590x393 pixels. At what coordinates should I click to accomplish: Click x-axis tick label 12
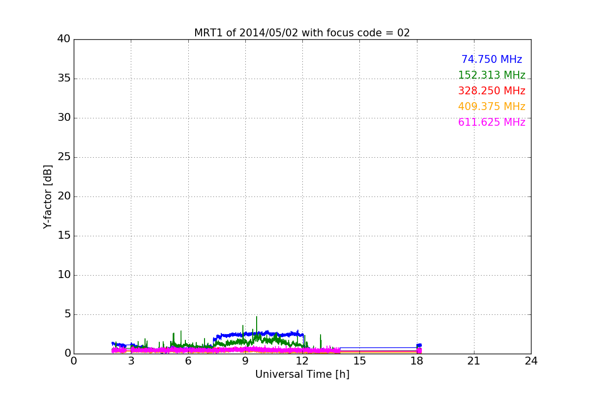(302, 361)
